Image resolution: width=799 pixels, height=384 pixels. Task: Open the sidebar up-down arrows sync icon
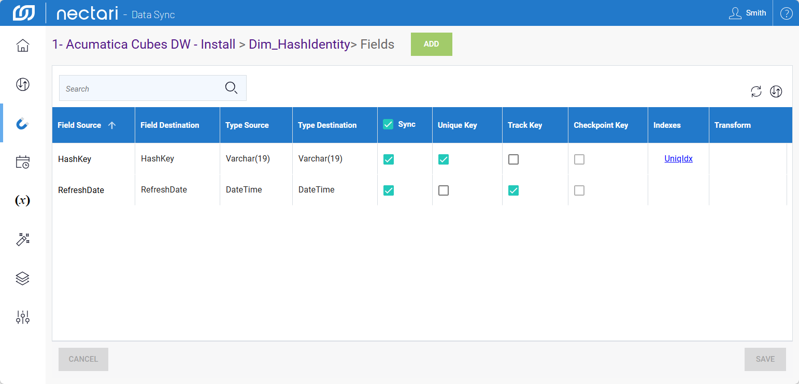[23, 84]
